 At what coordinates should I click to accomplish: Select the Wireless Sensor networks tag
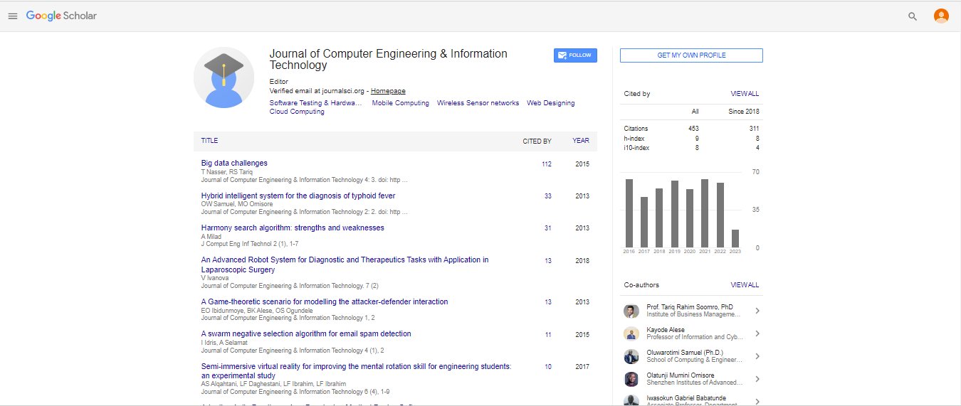tap(478, 103)
